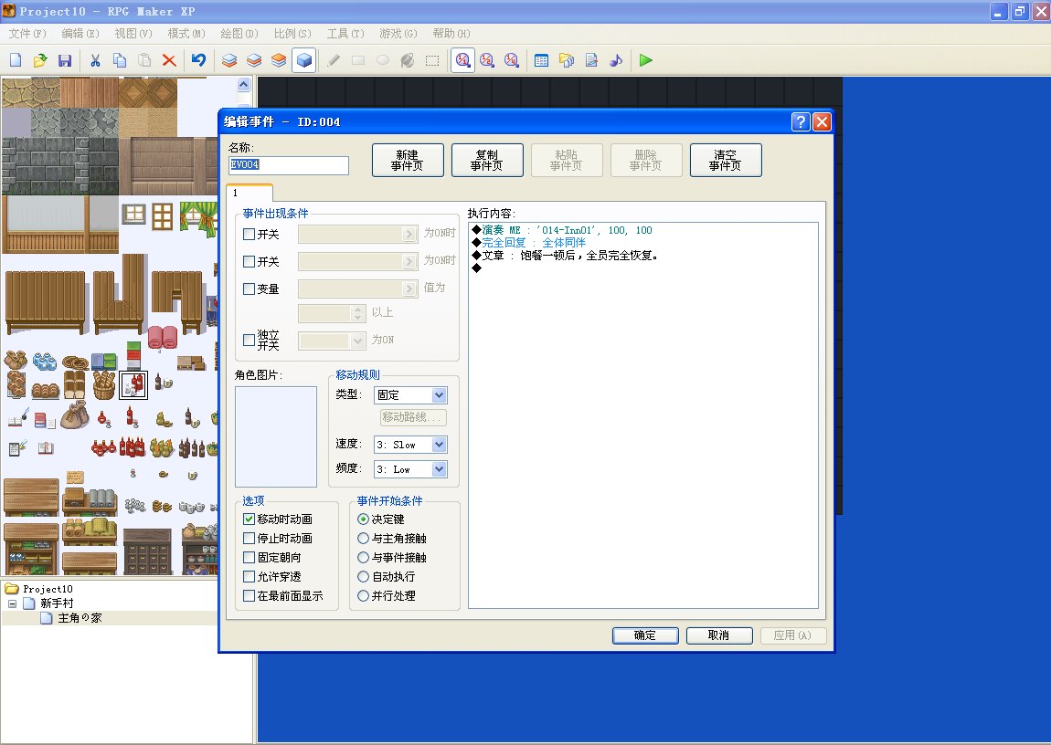Image resolution: width=1051 pixels, height=745 pixels.
Task: Copy using the duplicate pages toolbar icon
Action: [x=120, y=60]
